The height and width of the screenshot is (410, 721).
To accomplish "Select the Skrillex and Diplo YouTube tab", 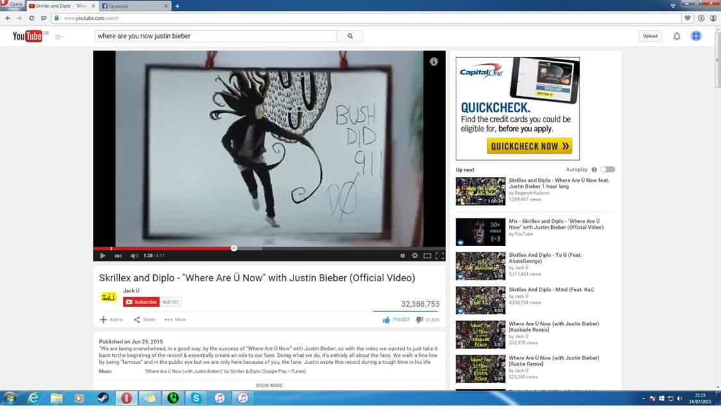I will 62,6.
